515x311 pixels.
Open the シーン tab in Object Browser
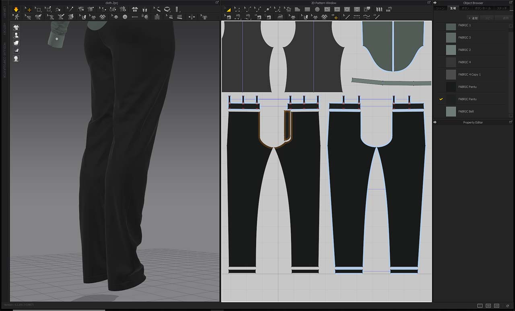coord(441,8)
